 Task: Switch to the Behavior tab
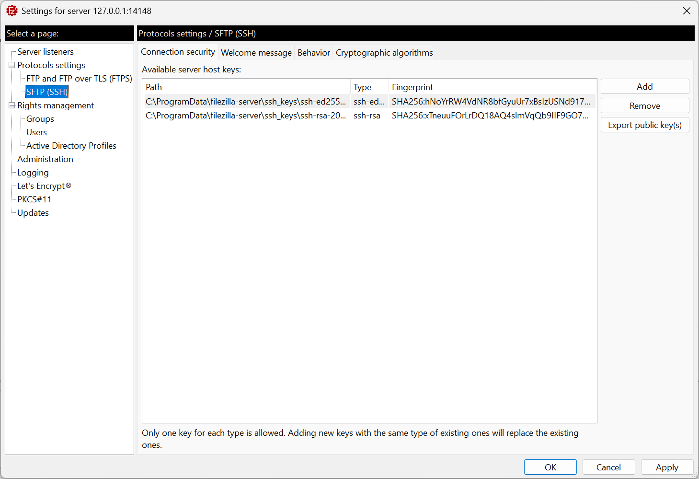(314, 53)
